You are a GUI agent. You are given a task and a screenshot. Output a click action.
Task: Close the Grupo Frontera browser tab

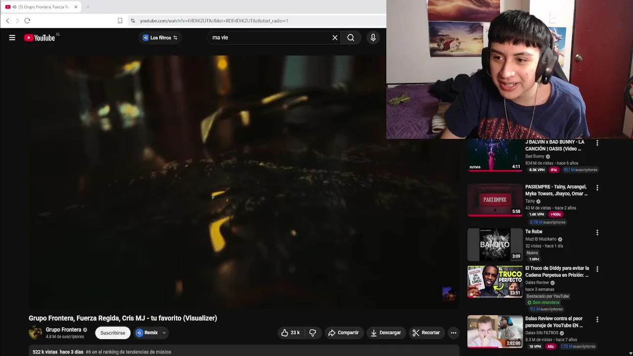[76, 7]
